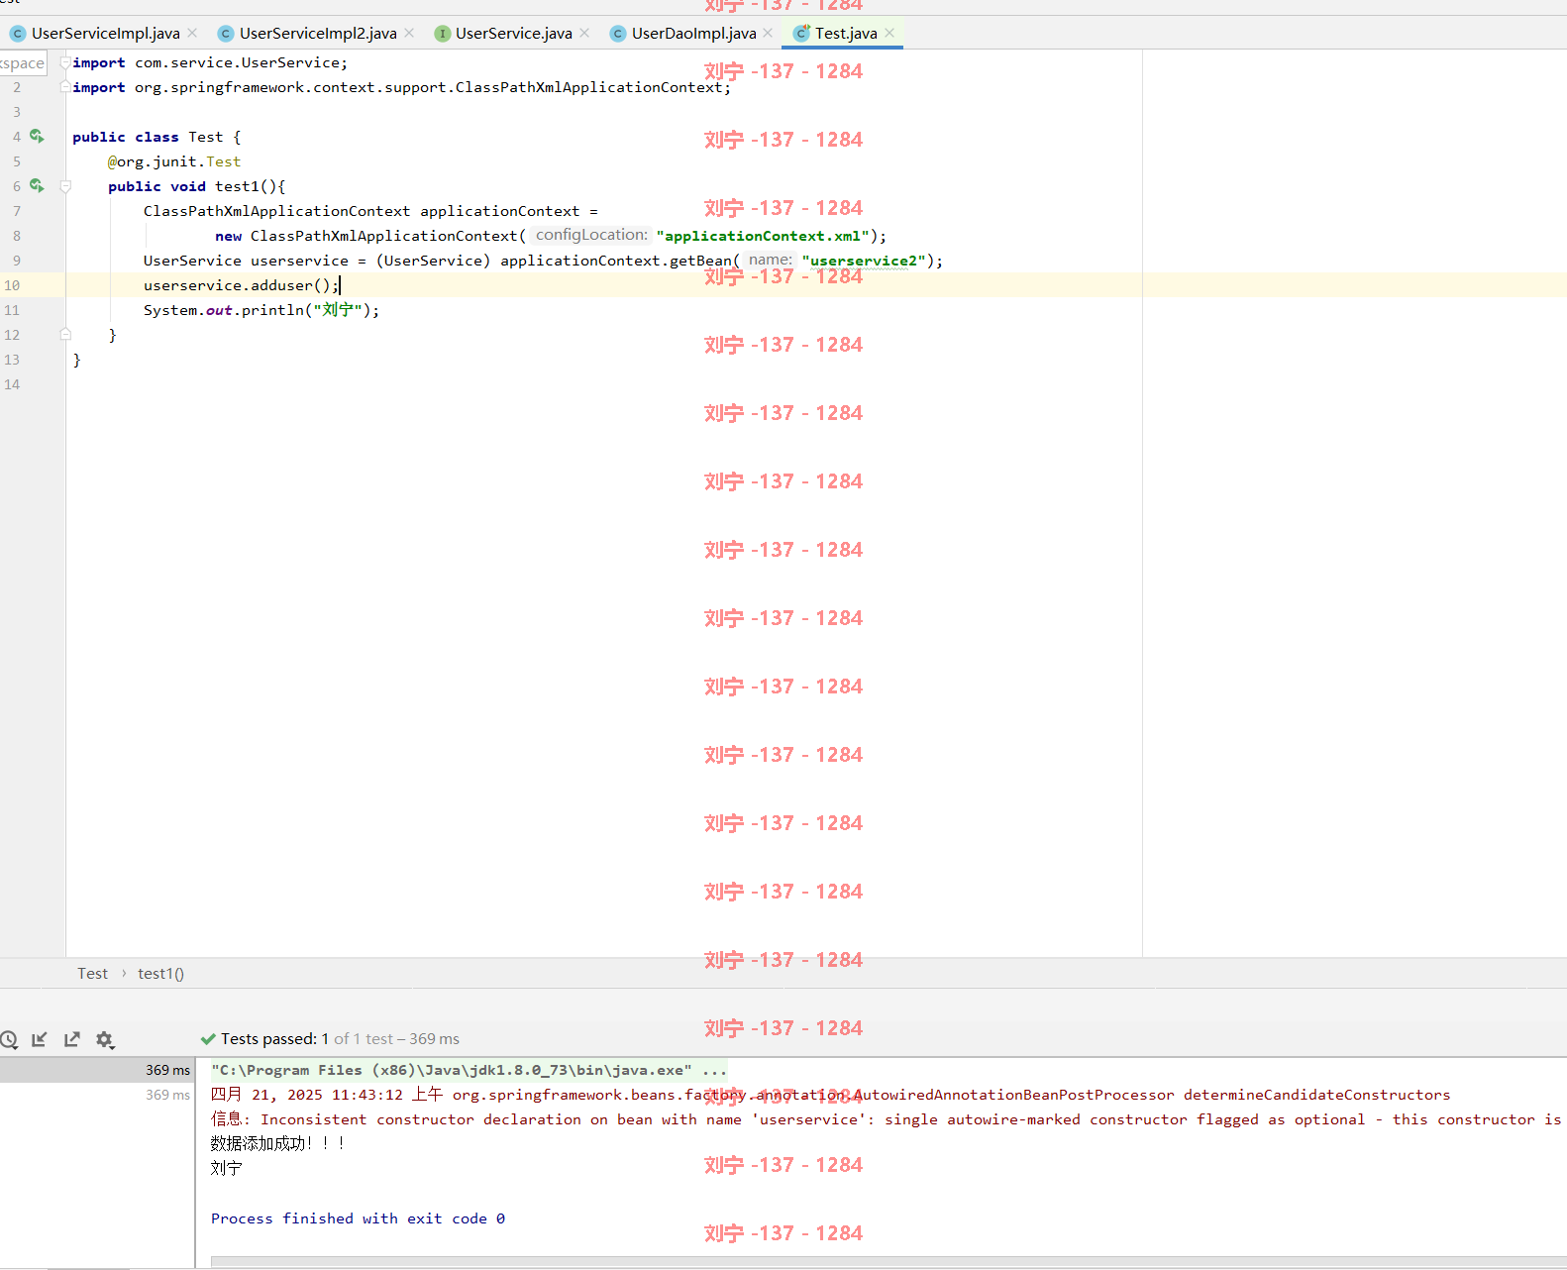Image resolution: width=1567 pixels, height=1270 pixels.
Task: Select the highlighted 369 ms test row
Action: click(97, 1070)
